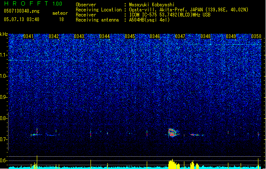Image resolution: width=266 pixels, height=169 pixels.
Task: Click the 'Receiving Location' label
Action: click(x=99, y=10)
